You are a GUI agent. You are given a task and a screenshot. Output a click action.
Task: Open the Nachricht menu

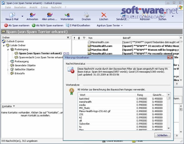coord(56,7)
